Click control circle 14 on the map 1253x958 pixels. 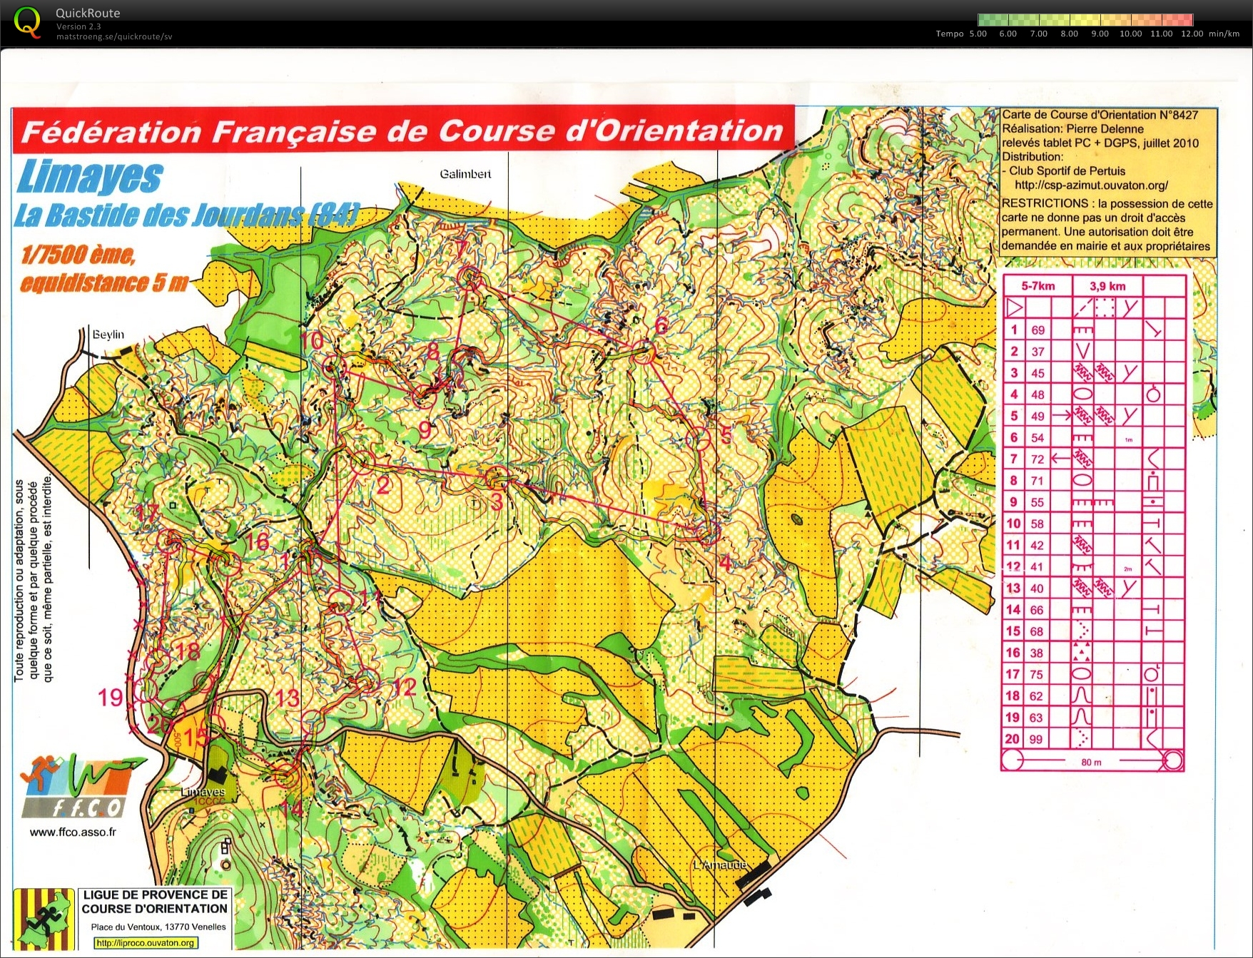coord(286,775)
